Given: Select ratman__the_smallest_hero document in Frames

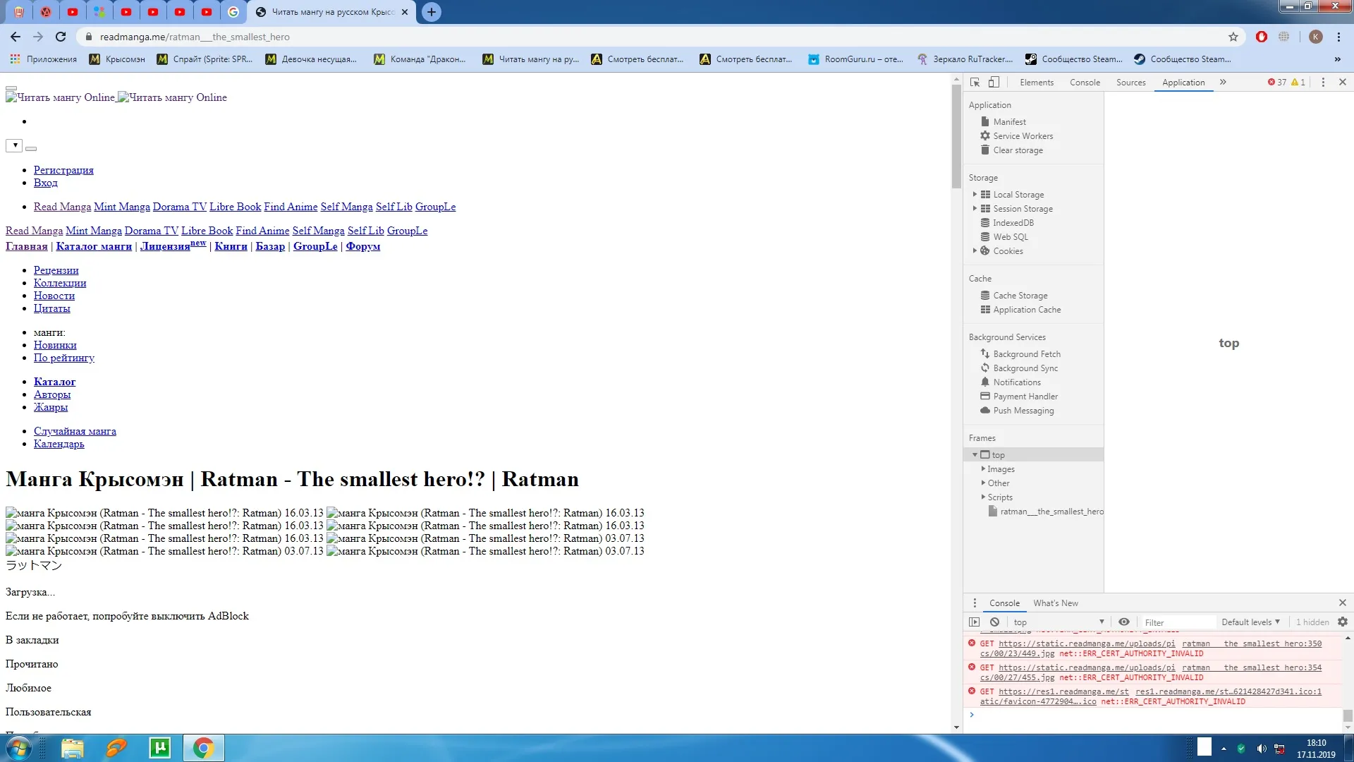Looking at the screenshot, I should (1047, 512).
